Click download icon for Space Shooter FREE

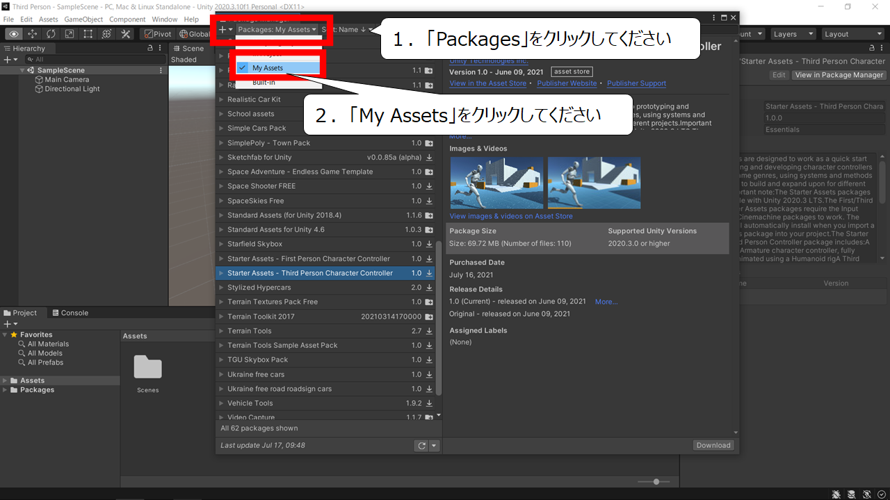[x=429, y=186]
